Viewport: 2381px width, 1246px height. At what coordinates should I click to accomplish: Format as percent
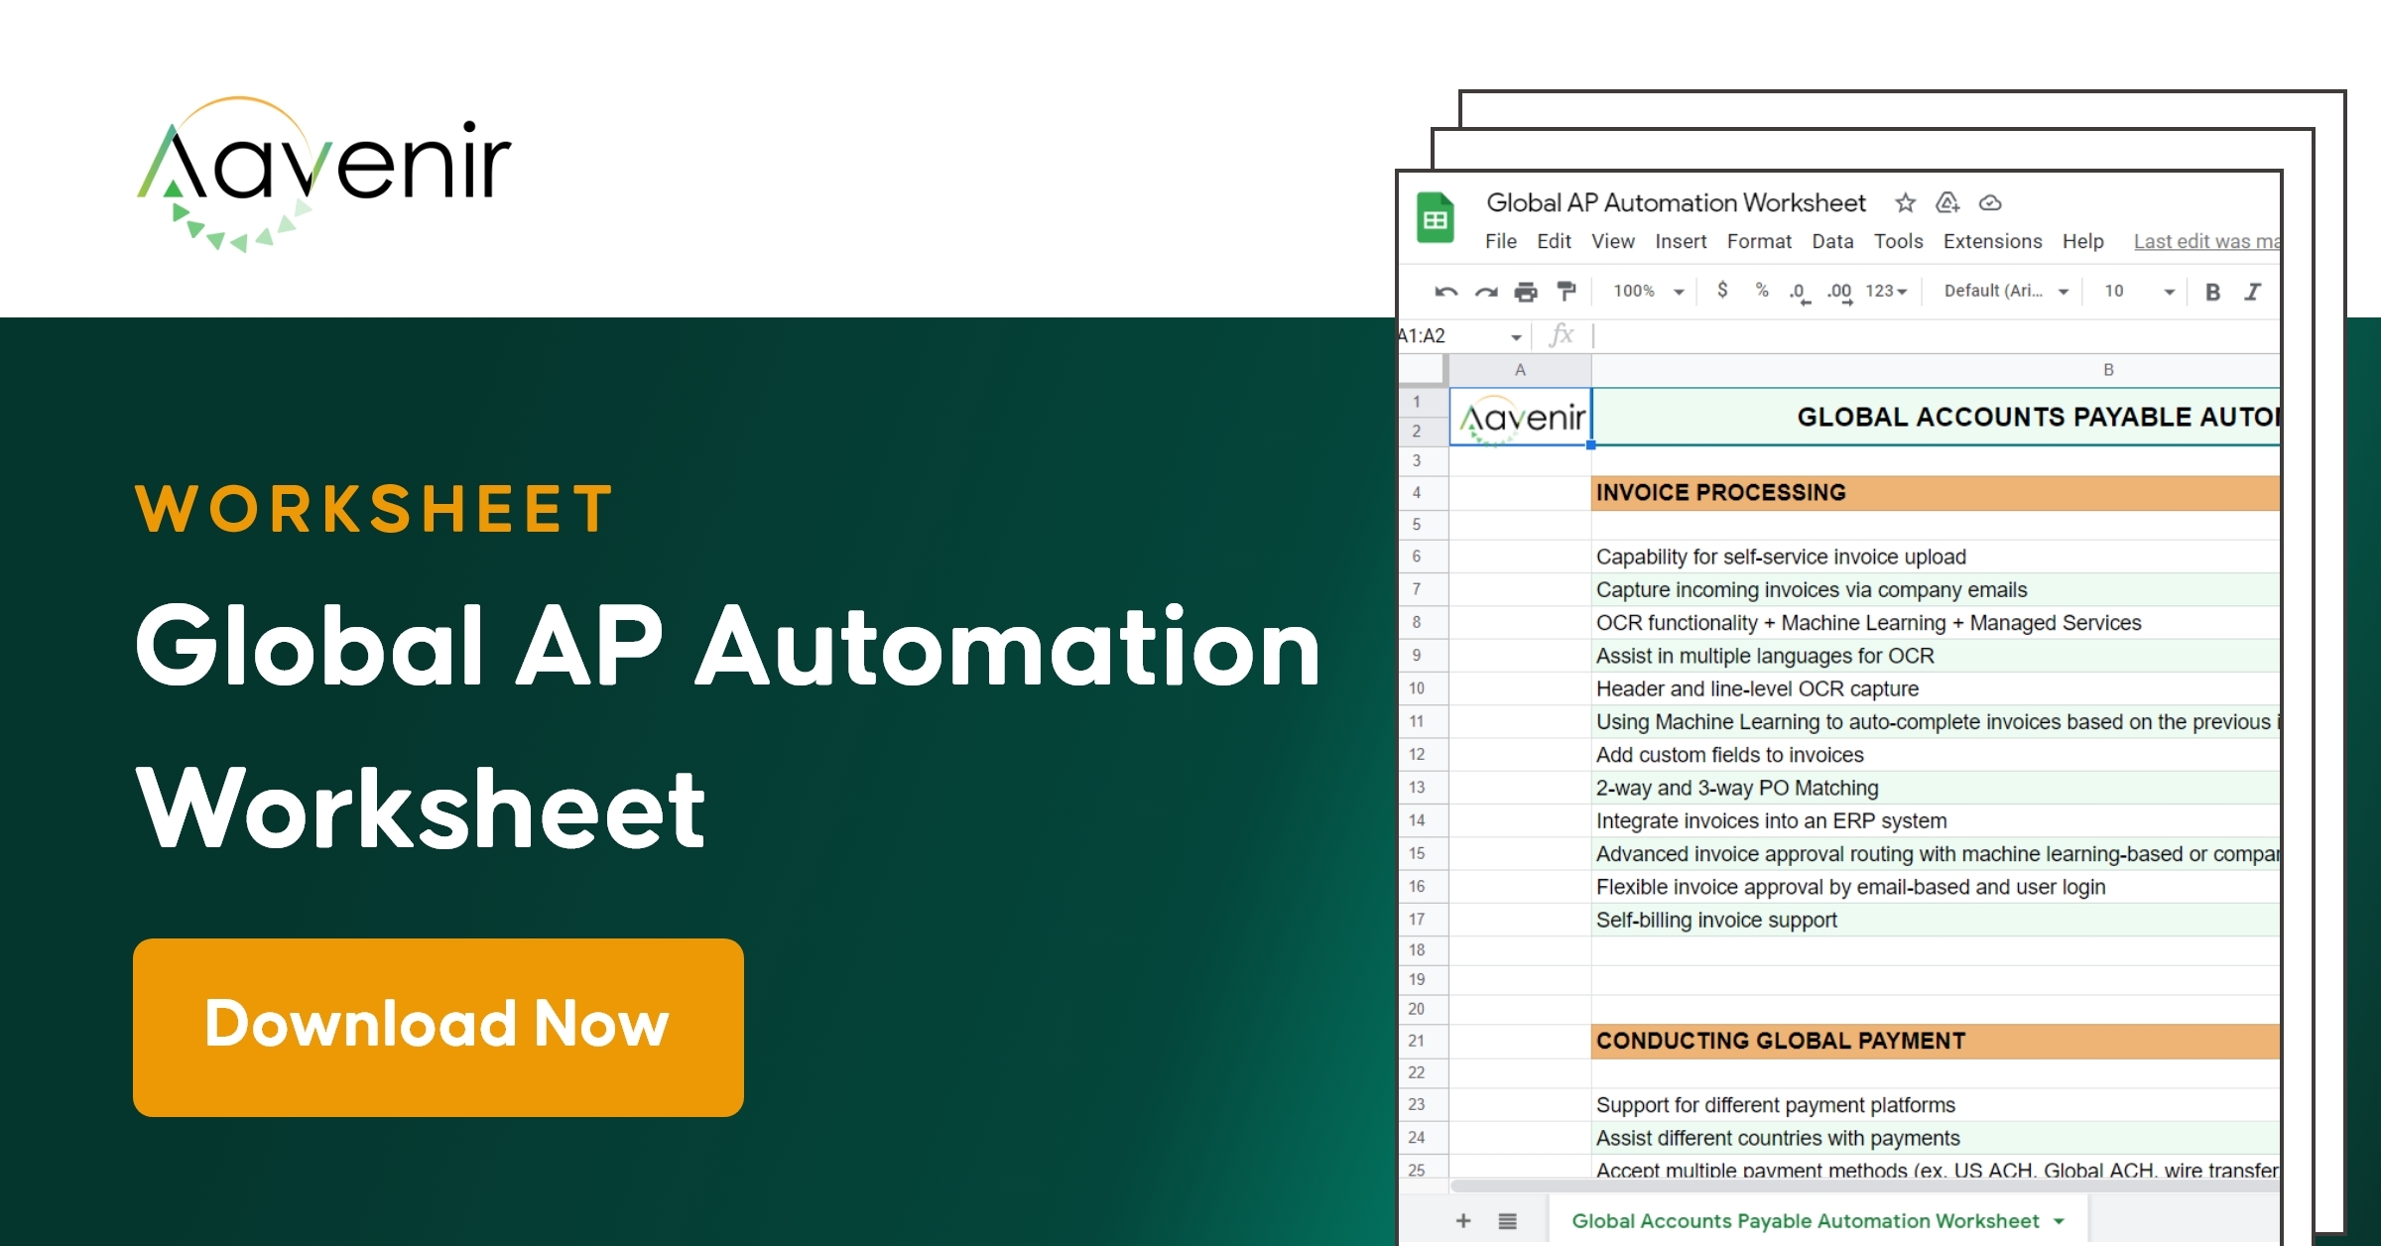(1762, 290)
